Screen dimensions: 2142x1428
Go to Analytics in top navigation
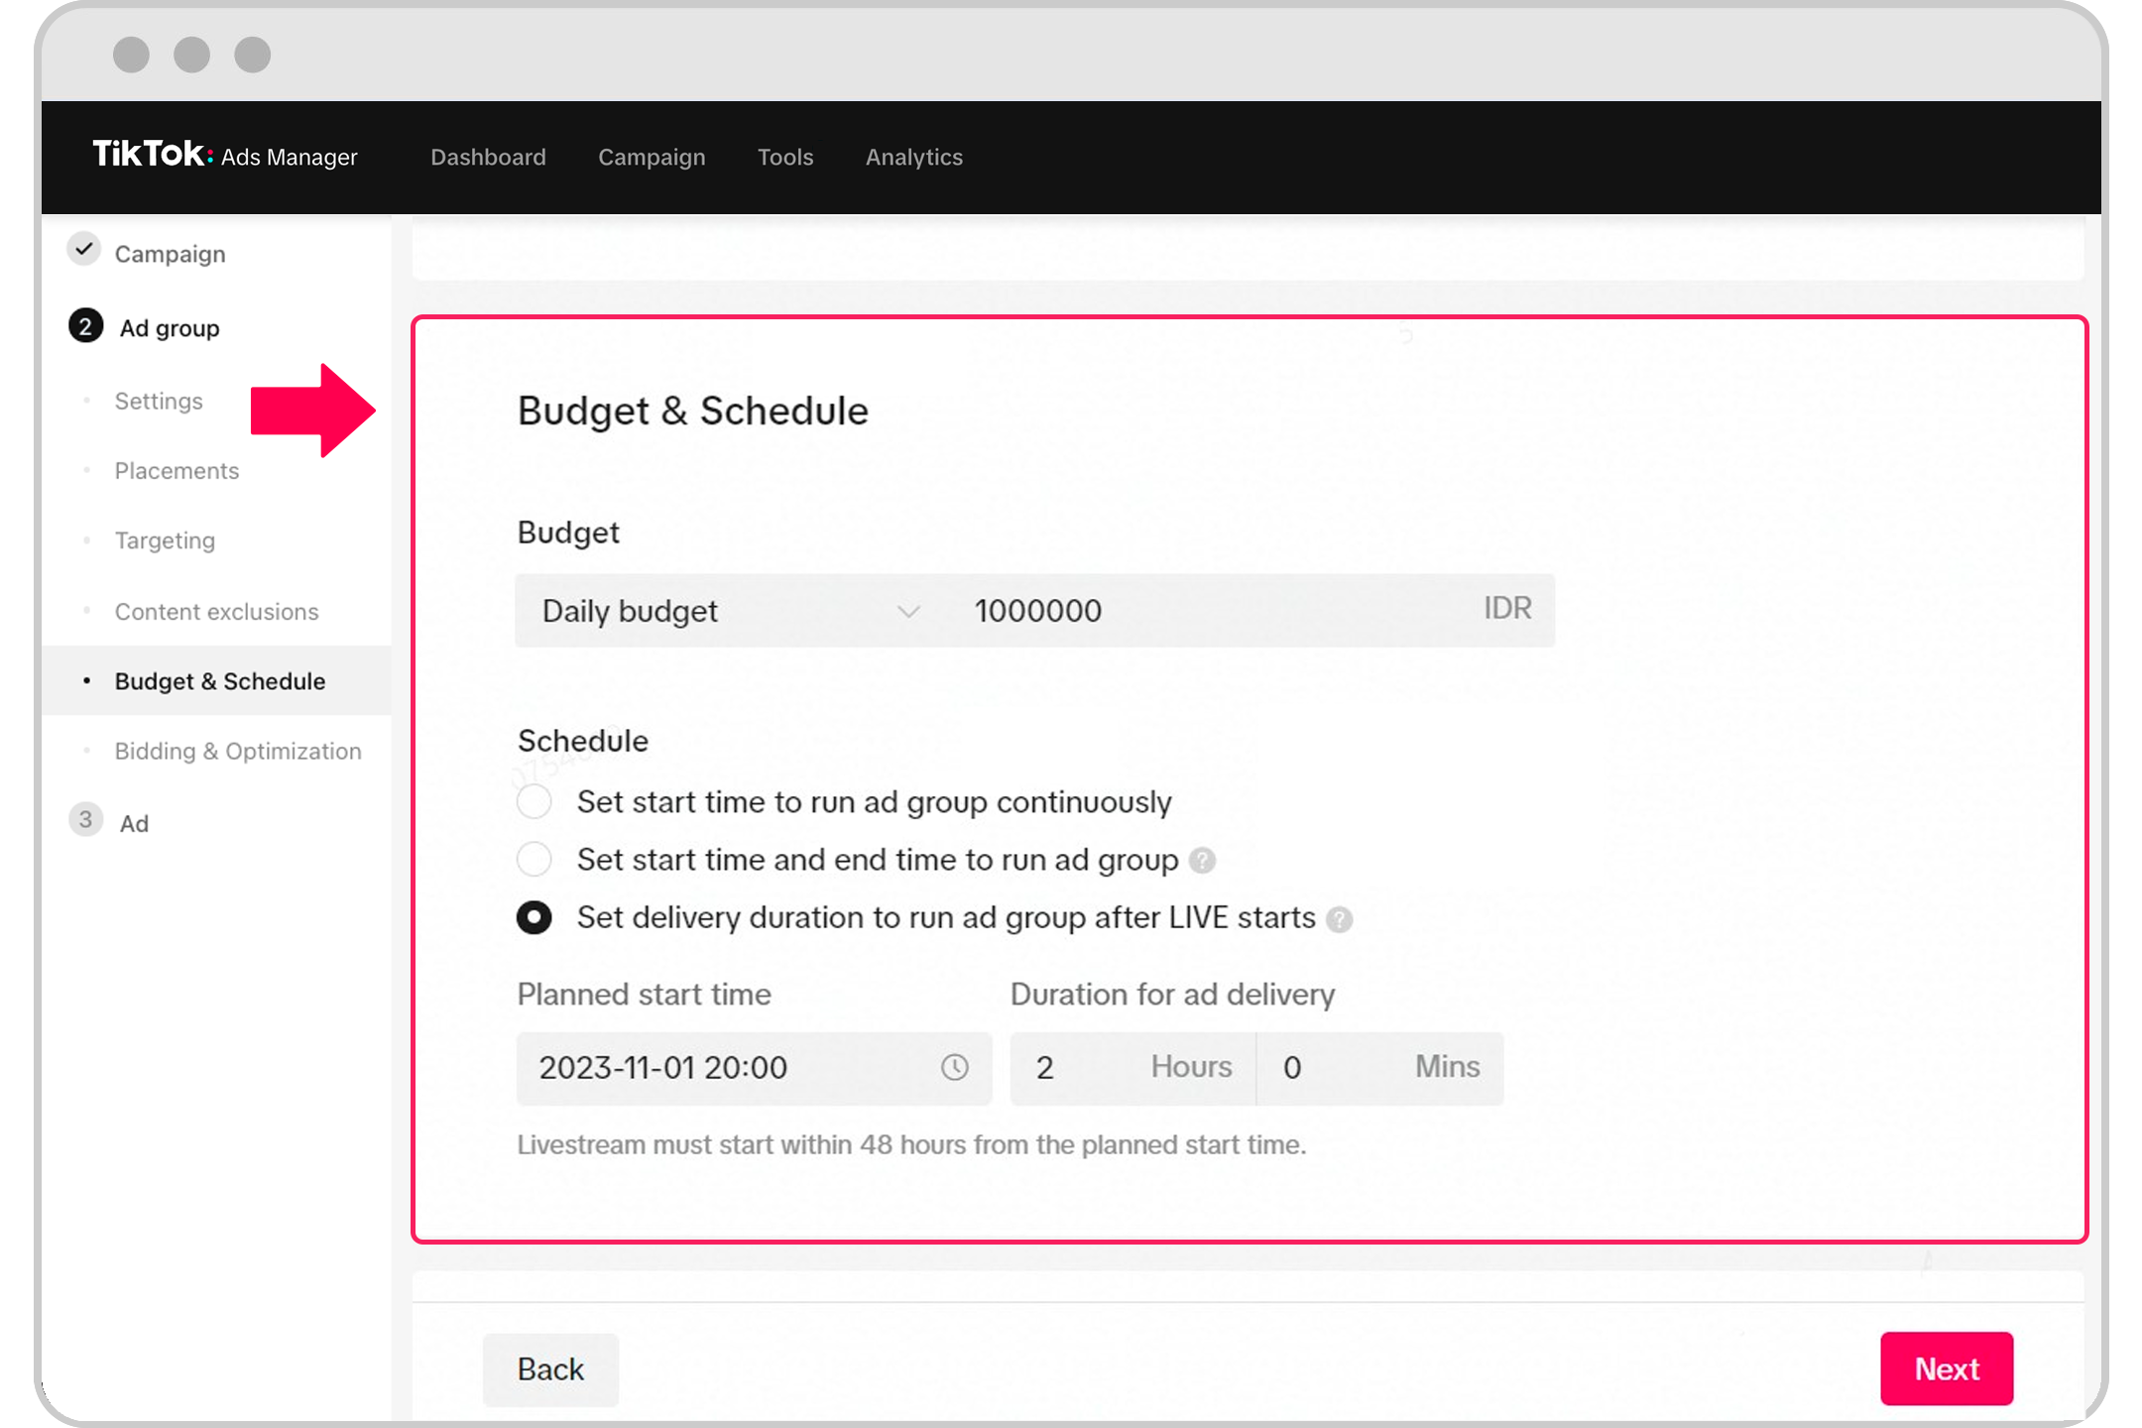coord(913,157)
